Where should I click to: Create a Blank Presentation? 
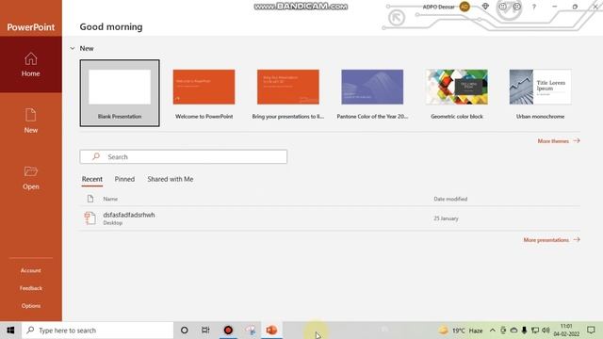[x=120, y=93]
